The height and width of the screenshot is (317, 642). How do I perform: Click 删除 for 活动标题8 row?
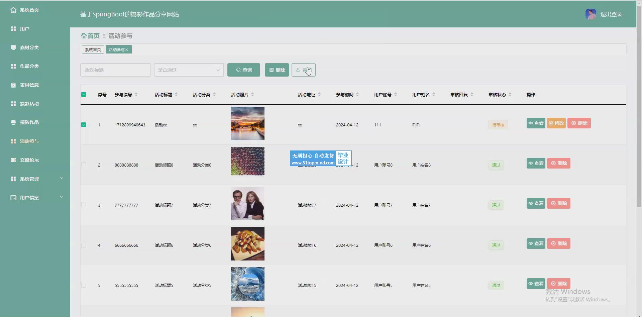559,163
